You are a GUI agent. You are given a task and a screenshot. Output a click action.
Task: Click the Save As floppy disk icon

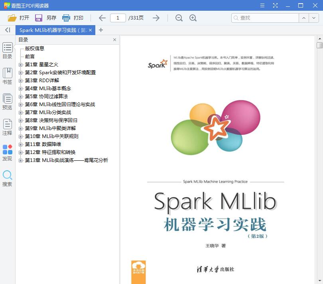coord(39,18)
